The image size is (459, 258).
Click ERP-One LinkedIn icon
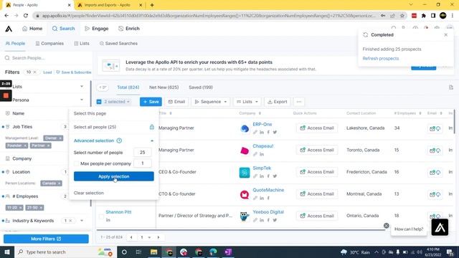point(262,132)
